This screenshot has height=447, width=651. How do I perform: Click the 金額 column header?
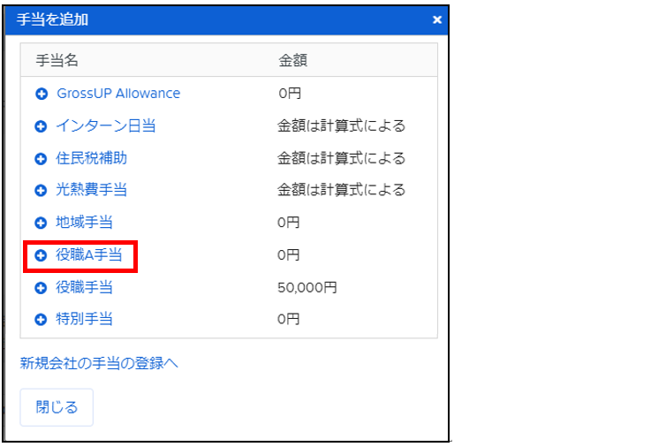[x=292, y=61]
